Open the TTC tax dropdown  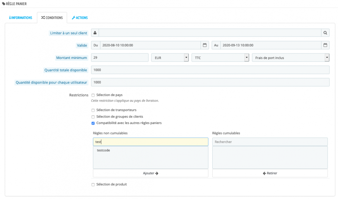pyautogui.click(x=220, y=58)
